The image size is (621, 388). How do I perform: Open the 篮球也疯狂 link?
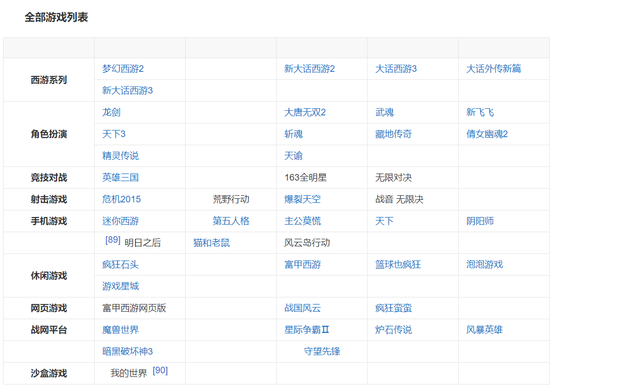[398, 265]
